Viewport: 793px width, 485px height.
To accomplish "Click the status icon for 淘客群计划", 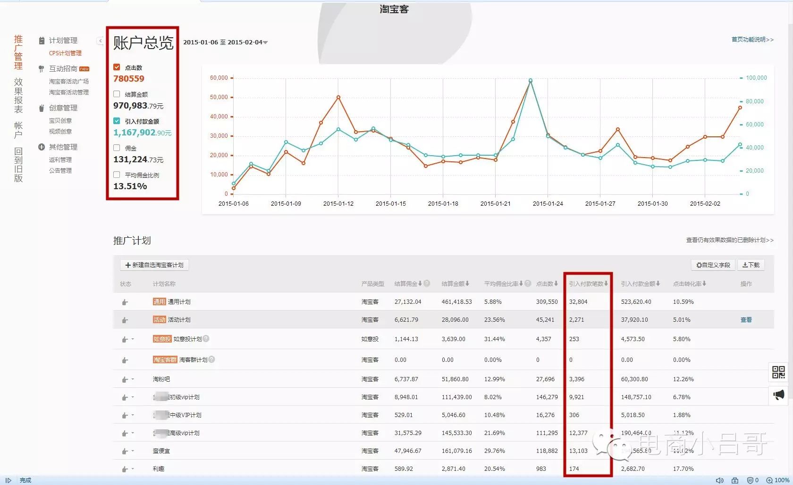I will click(125, 360).
